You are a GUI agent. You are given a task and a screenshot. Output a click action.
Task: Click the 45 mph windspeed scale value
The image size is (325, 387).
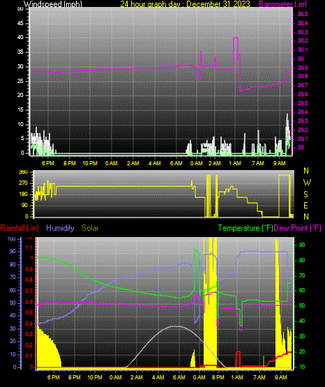pos(20,23)
